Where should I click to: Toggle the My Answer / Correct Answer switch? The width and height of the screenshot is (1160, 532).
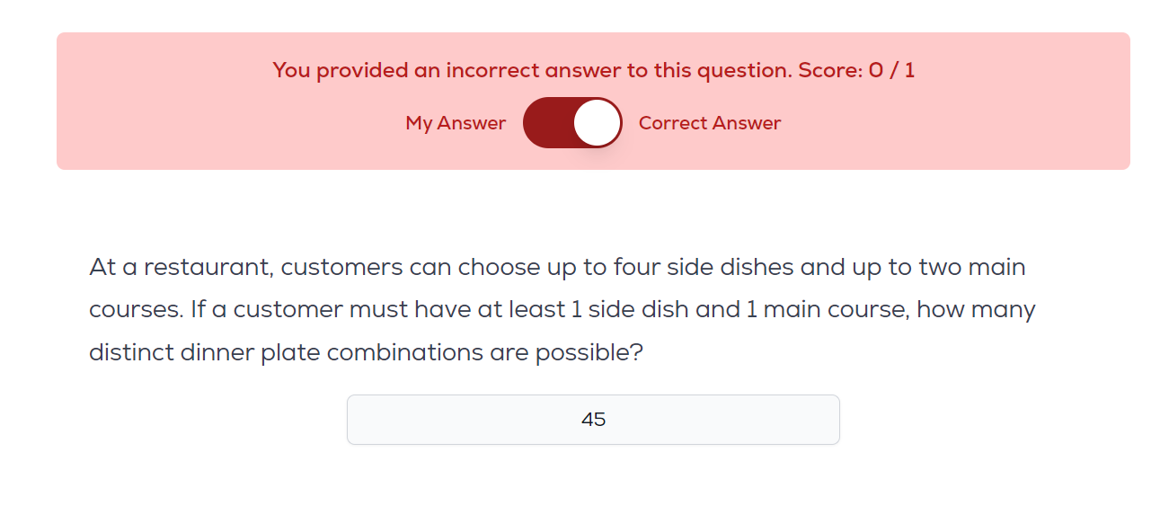coord(572,123)
